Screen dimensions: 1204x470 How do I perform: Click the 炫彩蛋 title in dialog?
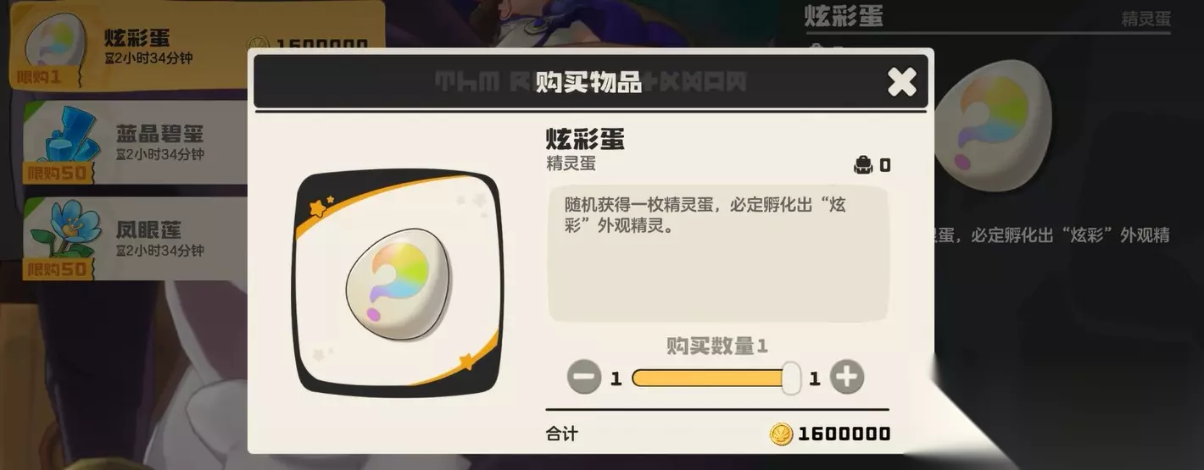tap(585, 139)
